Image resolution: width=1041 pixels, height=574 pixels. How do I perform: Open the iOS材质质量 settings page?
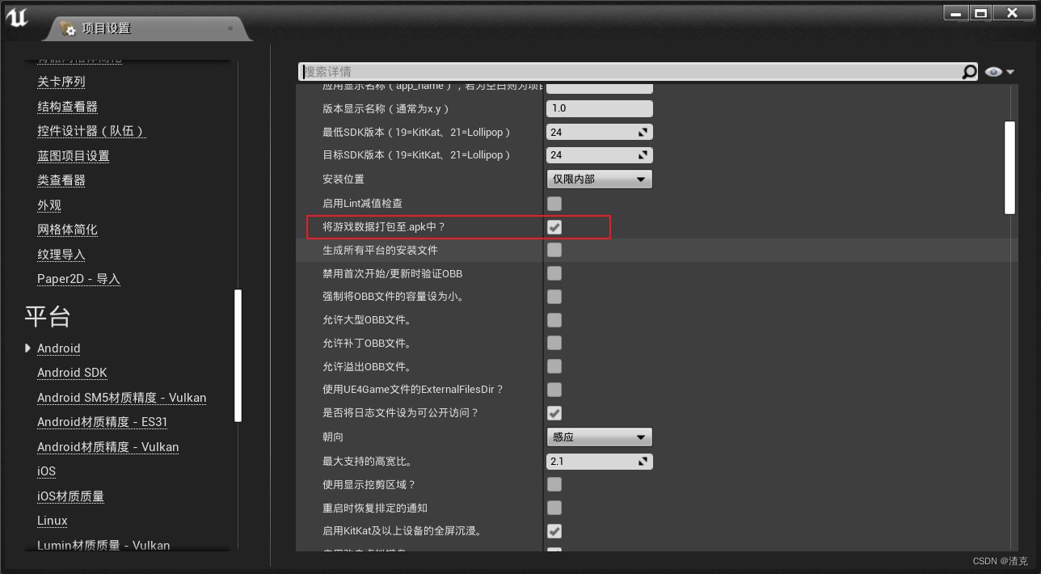tap(69, 496)
